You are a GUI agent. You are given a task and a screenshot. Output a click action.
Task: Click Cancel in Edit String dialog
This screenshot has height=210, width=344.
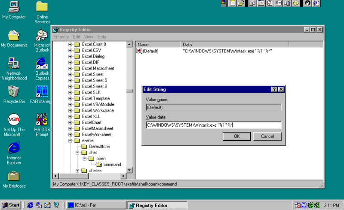click(267, 136)
